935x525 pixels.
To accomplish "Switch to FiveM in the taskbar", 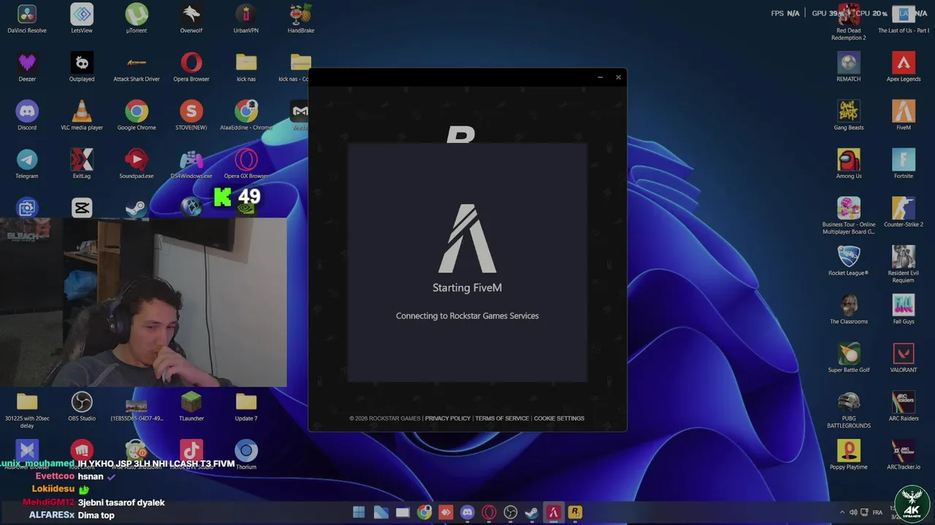I will [553, 513].
